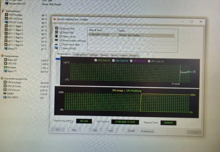Click the Test Started date value

coord(125,122)
